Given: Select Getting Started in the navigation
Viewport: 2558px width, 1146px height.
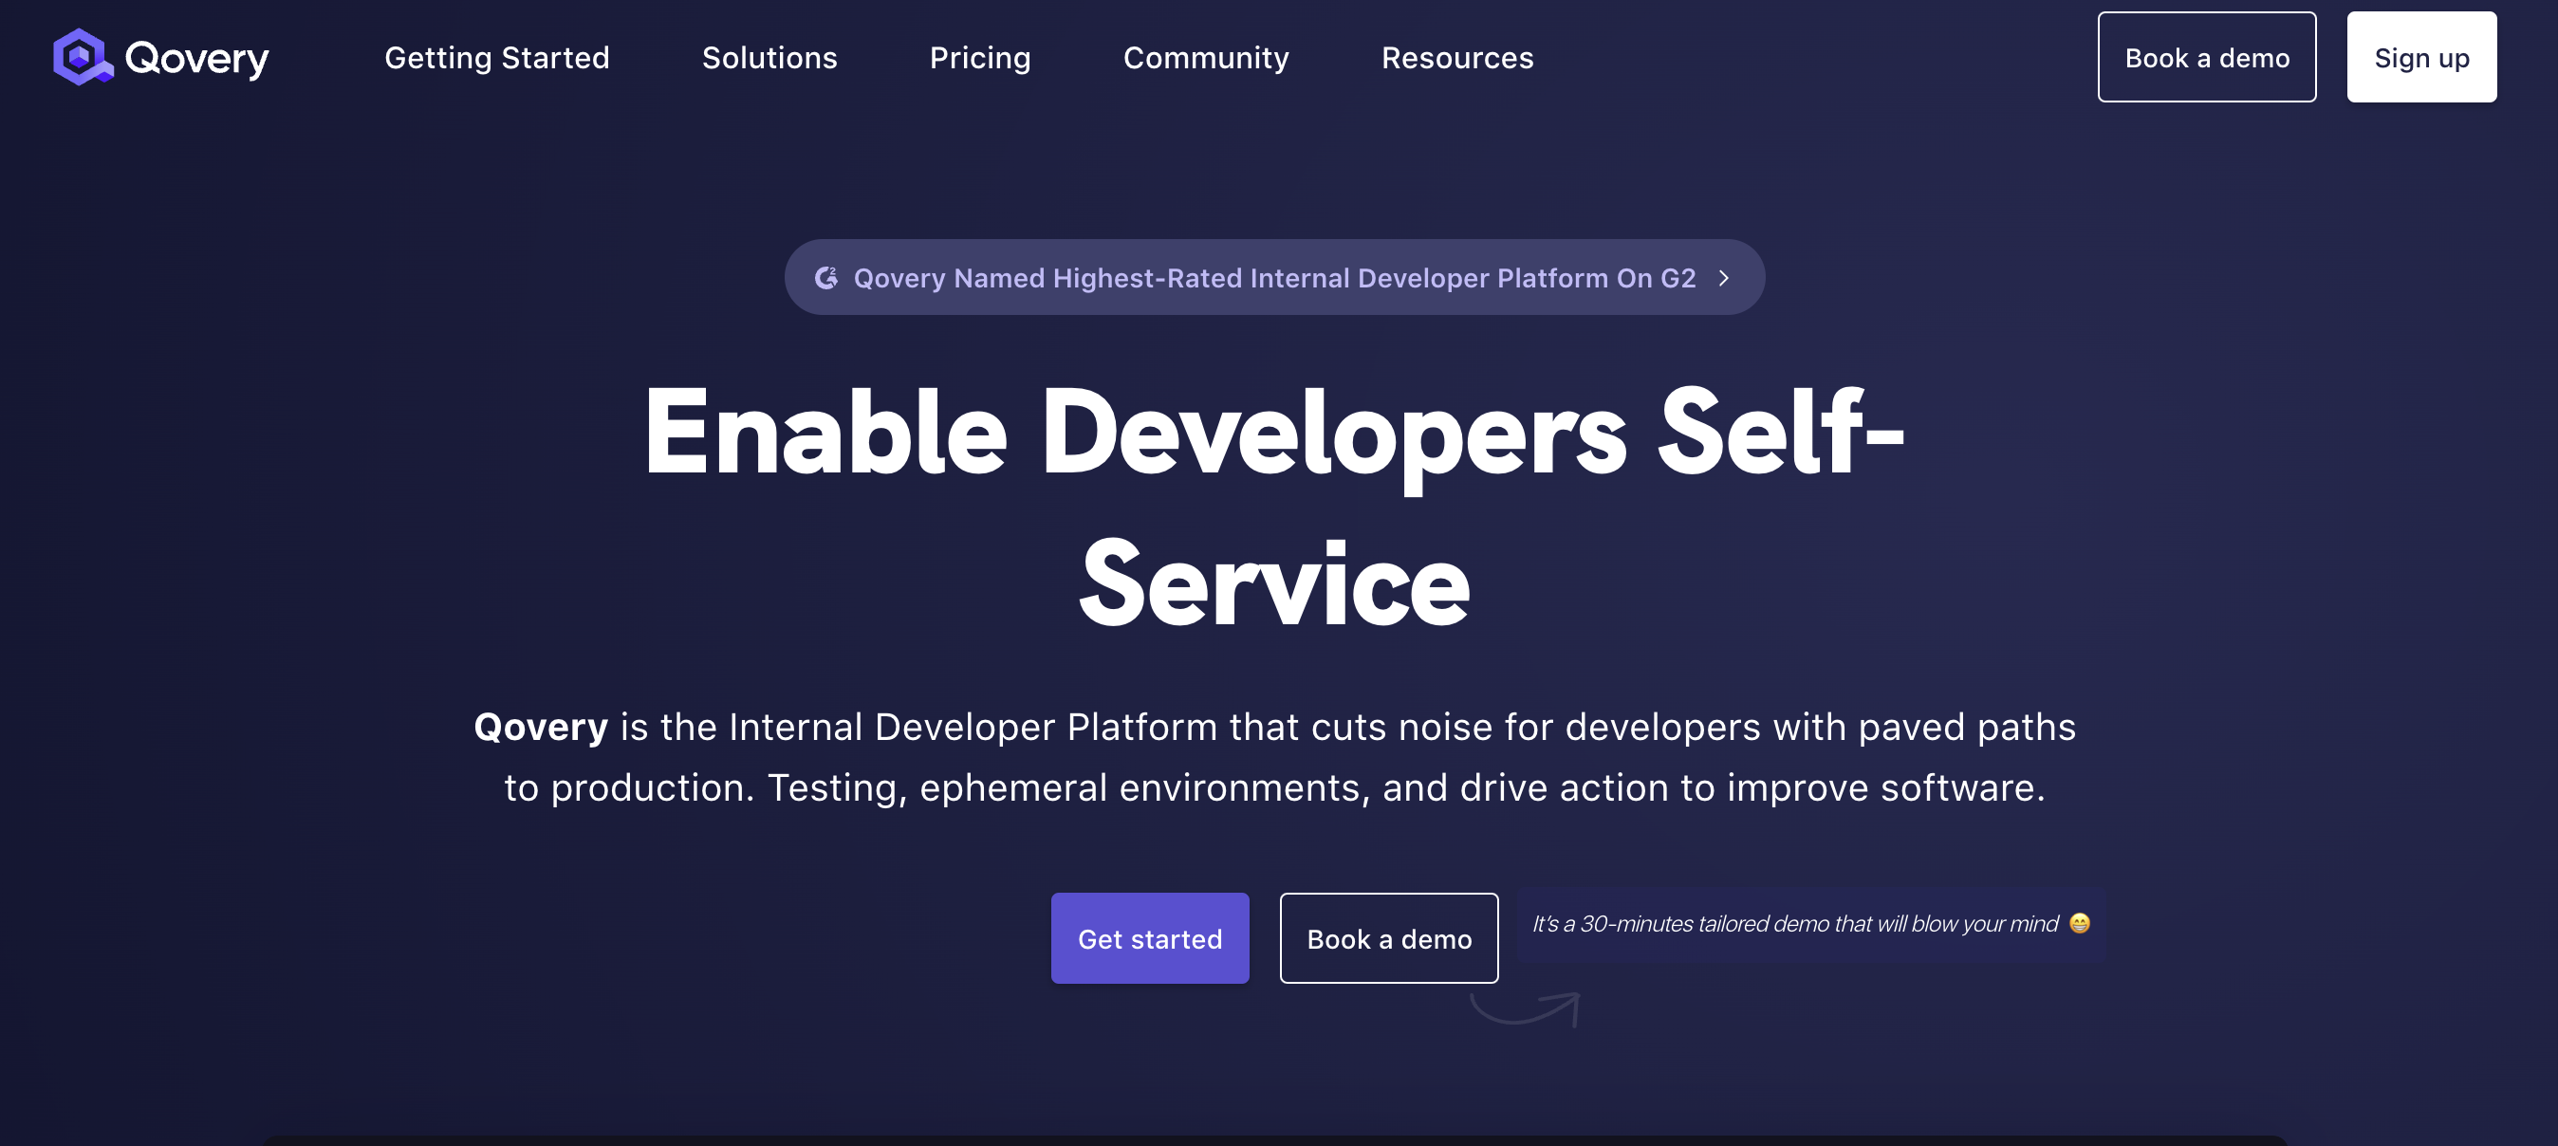Looking at the screenshot, I should coord(496,57).
